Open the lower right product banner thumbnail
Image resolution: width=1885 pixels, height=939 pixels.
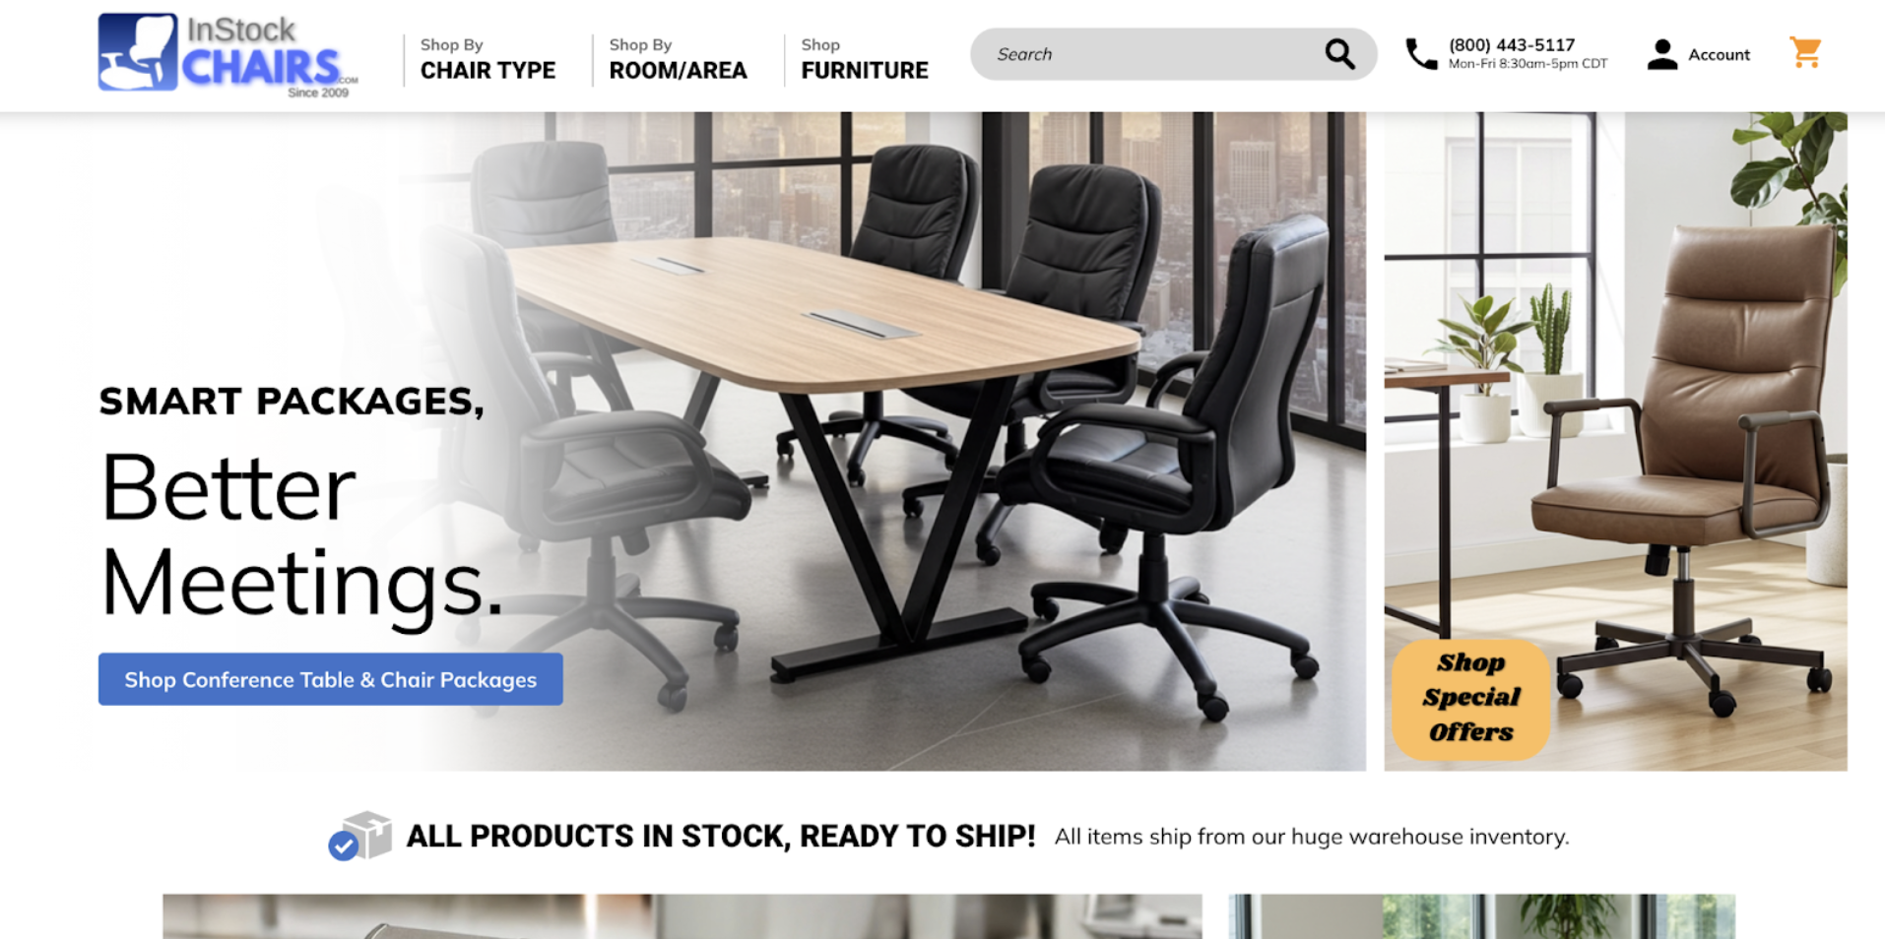pyautogui.click(x=1481, y=916)
